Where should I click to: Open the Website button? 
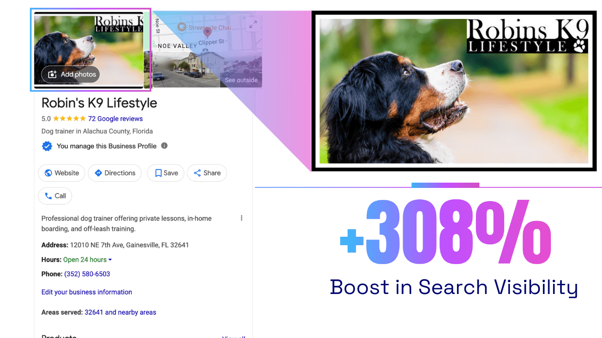coord(61,173)
